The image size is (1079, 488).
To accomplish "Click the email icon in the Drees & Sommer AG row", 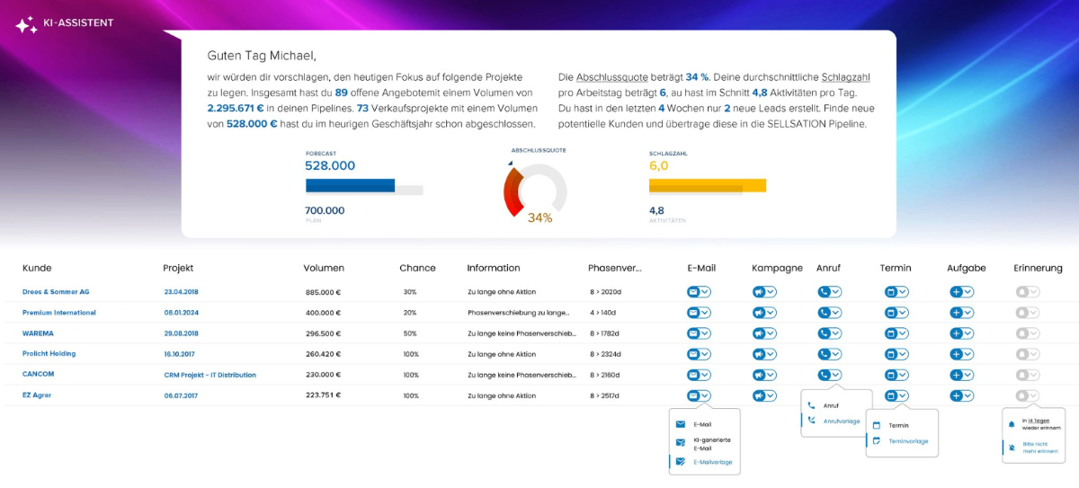I will click(693, 292).
